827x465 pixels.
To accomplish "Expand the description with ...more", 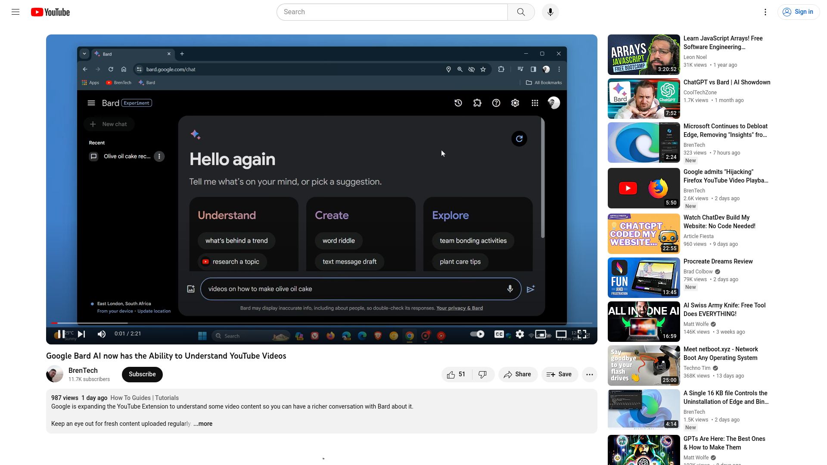I will point(203,424).
